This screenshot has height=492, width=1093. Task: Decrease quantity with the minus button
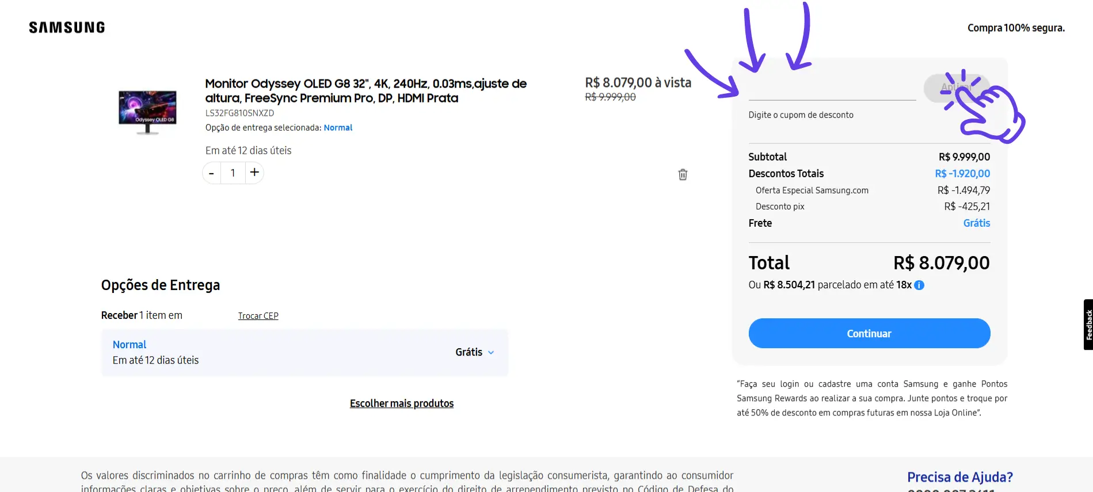212,173
